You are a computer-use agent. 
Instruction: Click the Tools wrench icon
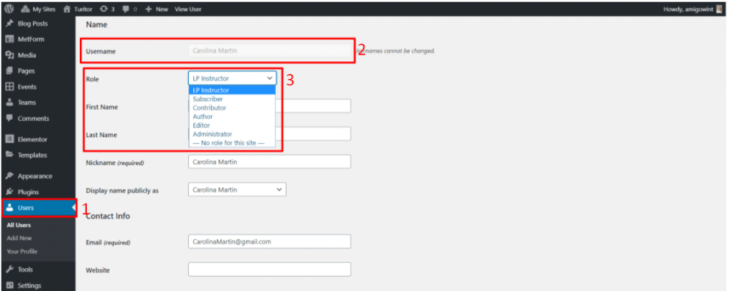tap(9, 270)
